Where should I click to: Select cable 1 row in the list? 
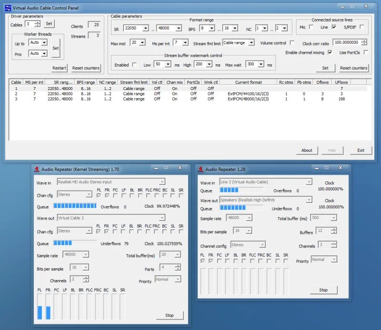click(x=188, y=89)
